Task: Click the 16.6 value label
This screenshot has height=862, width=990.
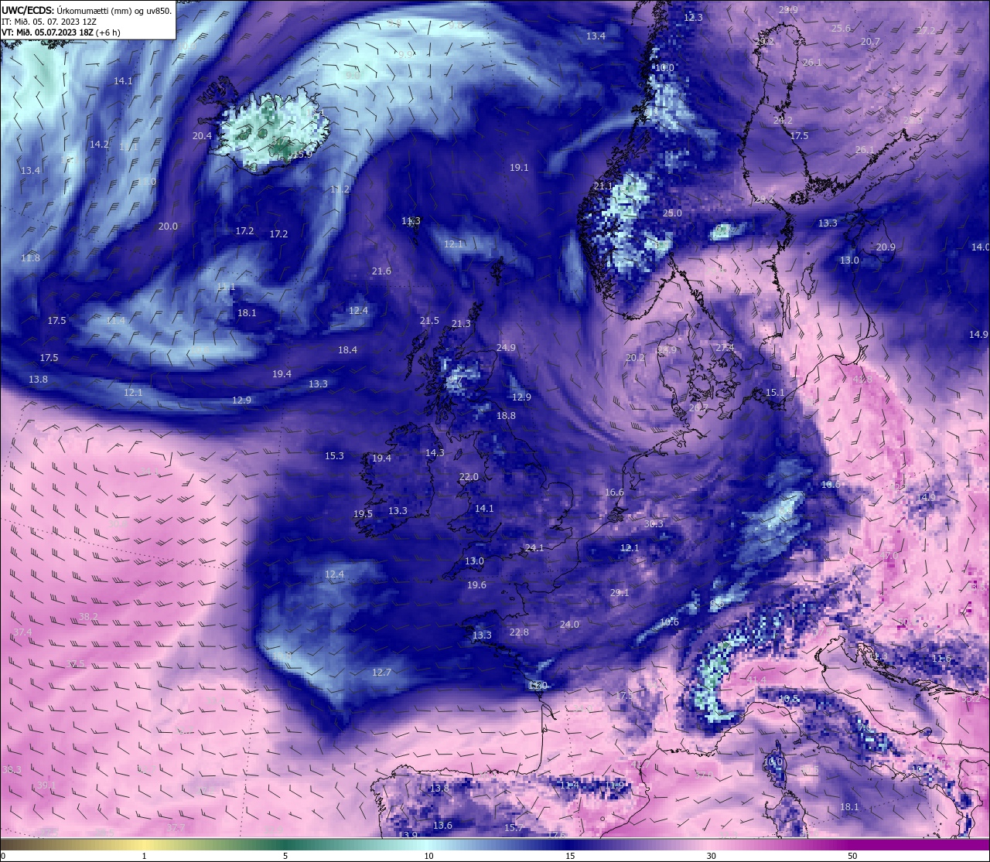Action: tap(614, 492)
